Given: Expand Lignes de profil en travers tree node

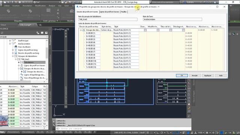Looking at the screenshot, I should click(19, 66).
